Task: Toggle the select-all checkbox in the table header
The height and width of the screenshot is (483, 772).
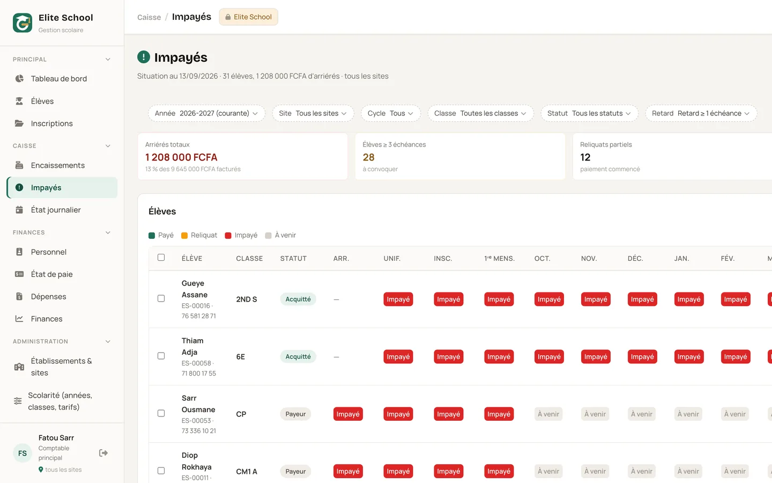Action: tap(161, 258)
